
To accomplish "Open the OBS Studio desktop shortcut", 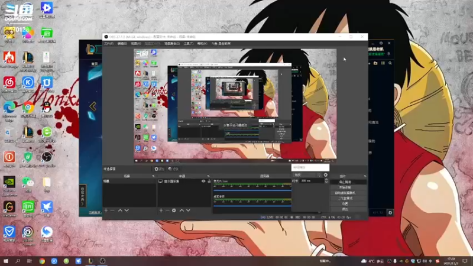I will (47, 157).
